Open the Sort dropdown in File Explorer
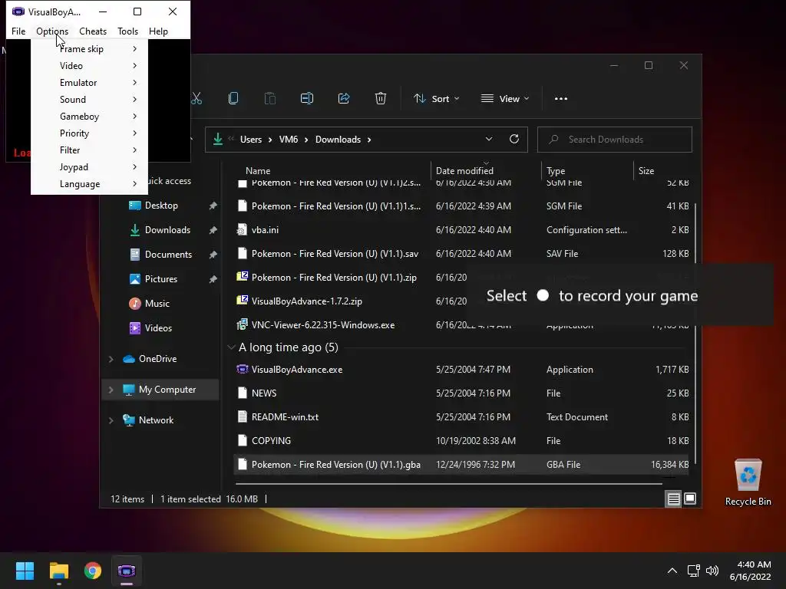The height and width of the screenshot is (589, 786). pyautogui.click(x=436, y=99)
